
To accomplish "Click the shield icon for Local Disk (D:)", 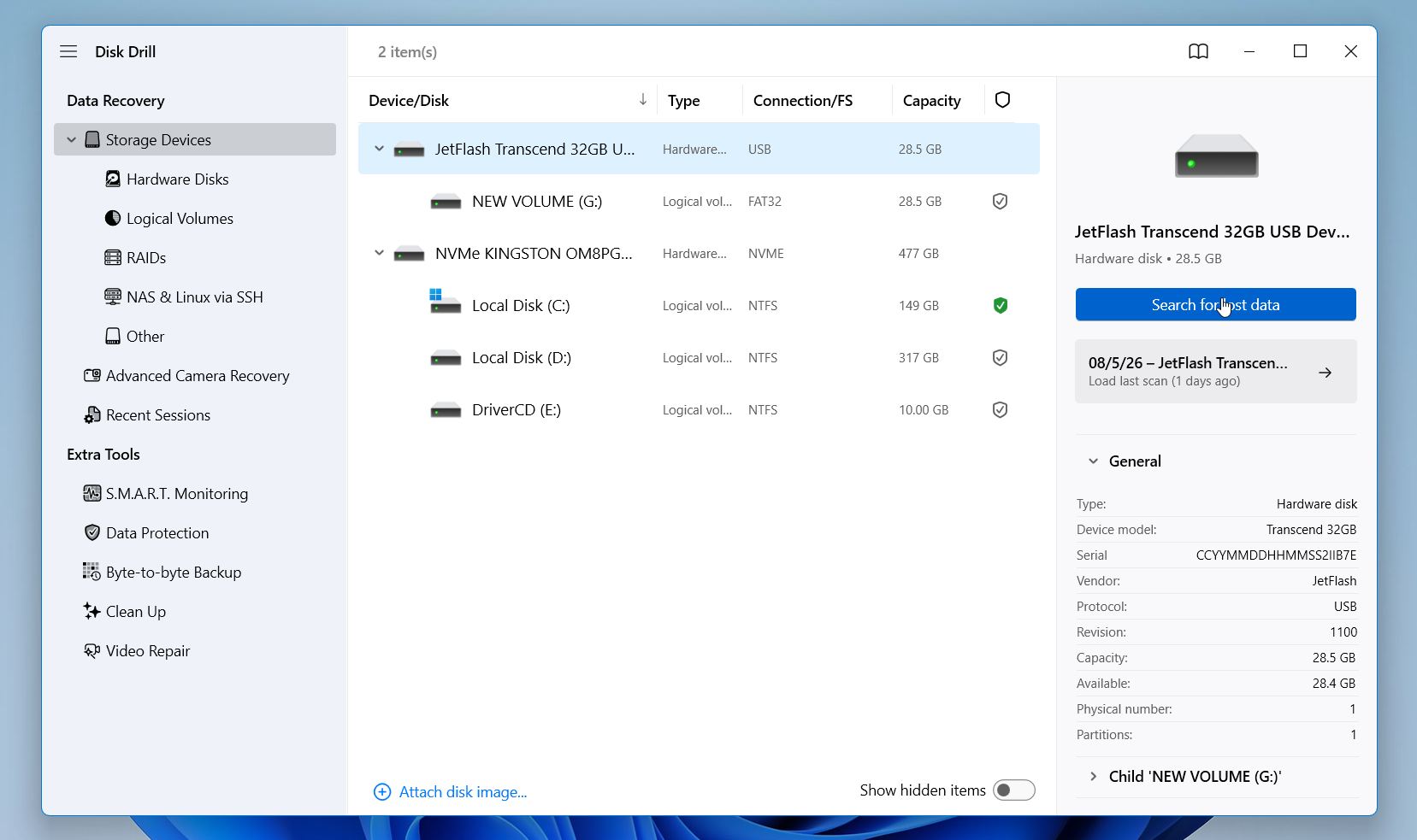I will coord(1000,357).
